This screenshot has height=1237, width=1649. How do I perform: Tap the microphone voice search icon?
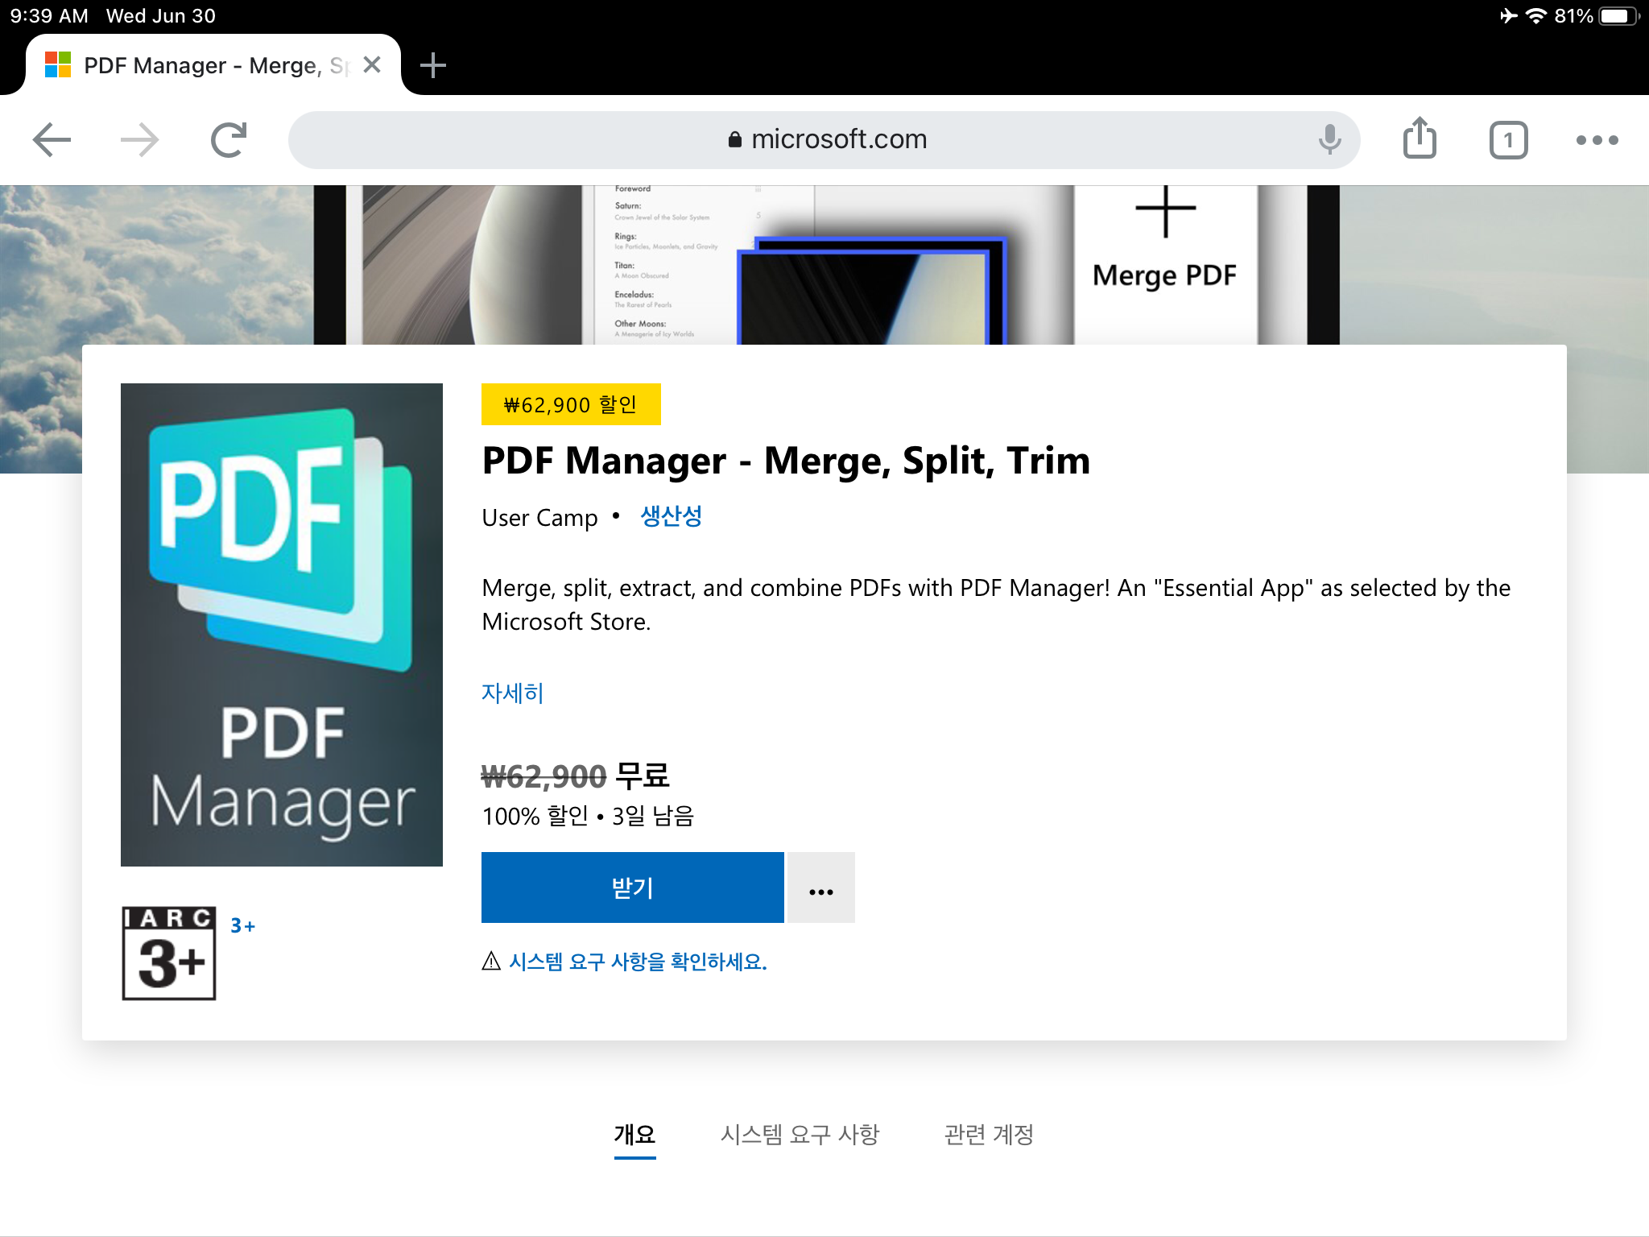(1329, 139)
